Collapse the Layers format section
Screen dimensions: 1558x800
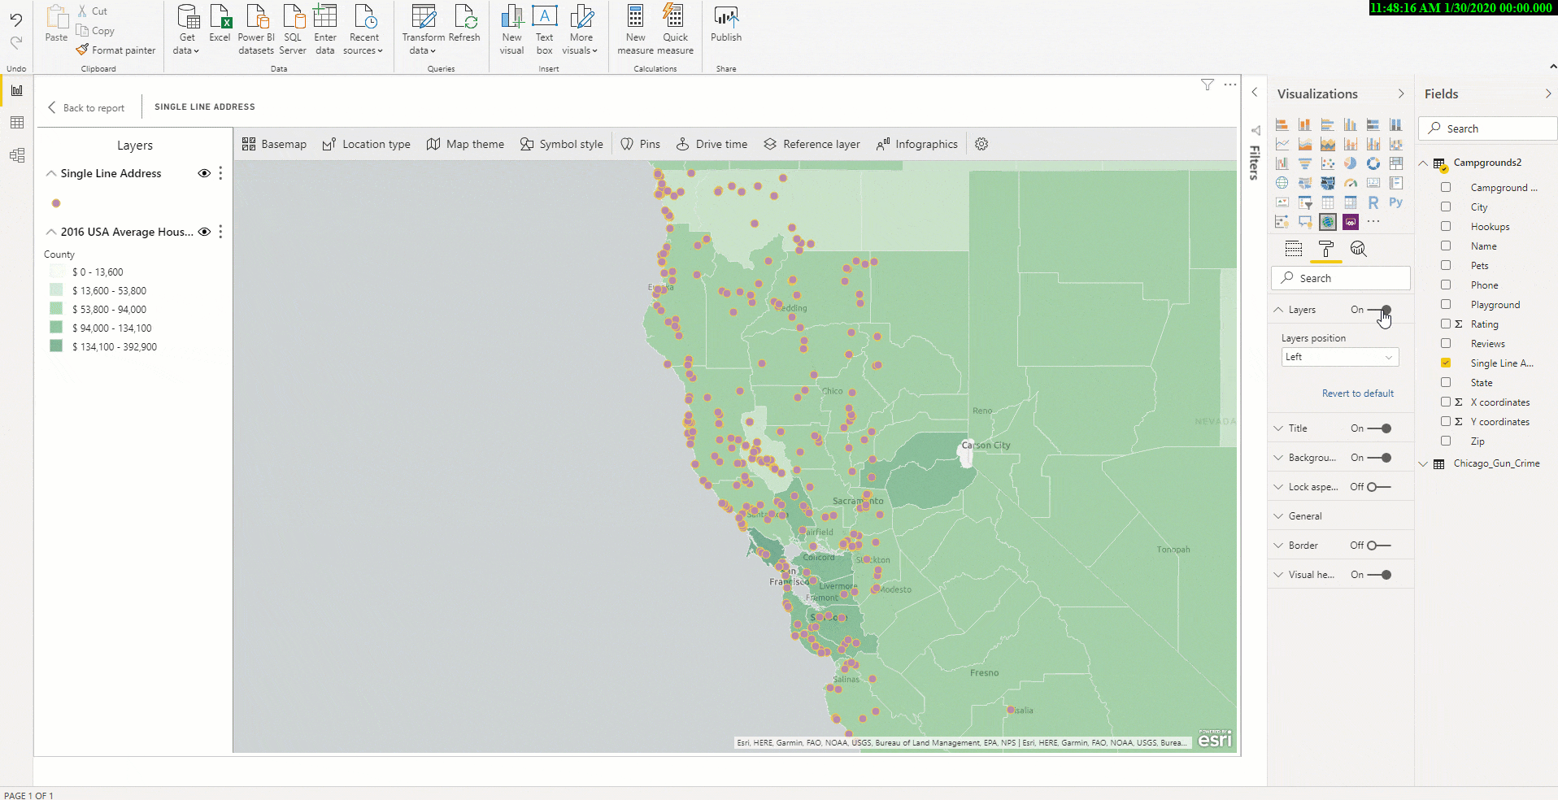(x=1278, y=310)
